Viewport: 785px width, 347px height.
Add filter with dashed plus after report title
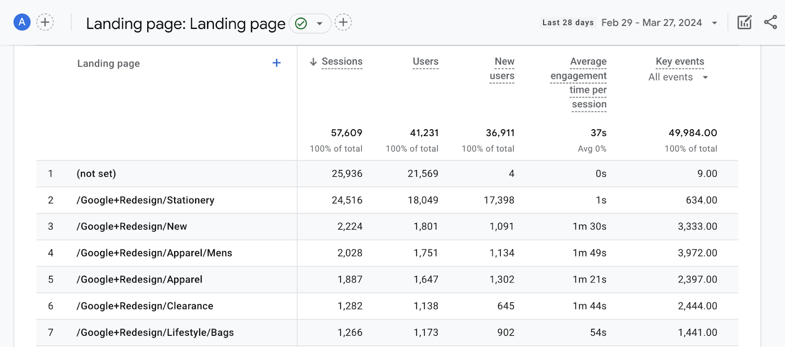point(343,22)
